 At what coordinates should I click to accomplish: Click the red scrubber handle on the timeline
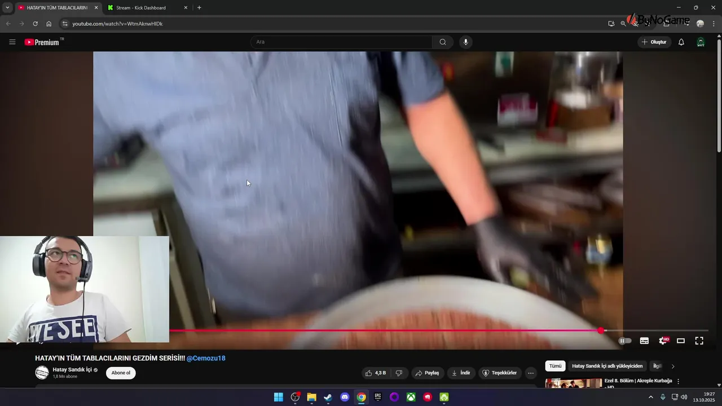601,330
